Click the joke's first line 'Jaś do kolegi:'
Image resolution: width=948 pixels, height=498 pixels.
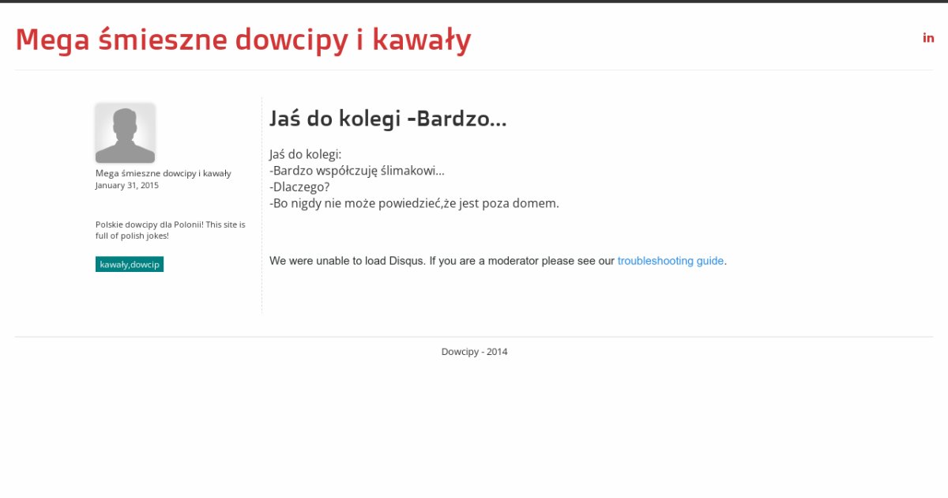pos(305,153)
